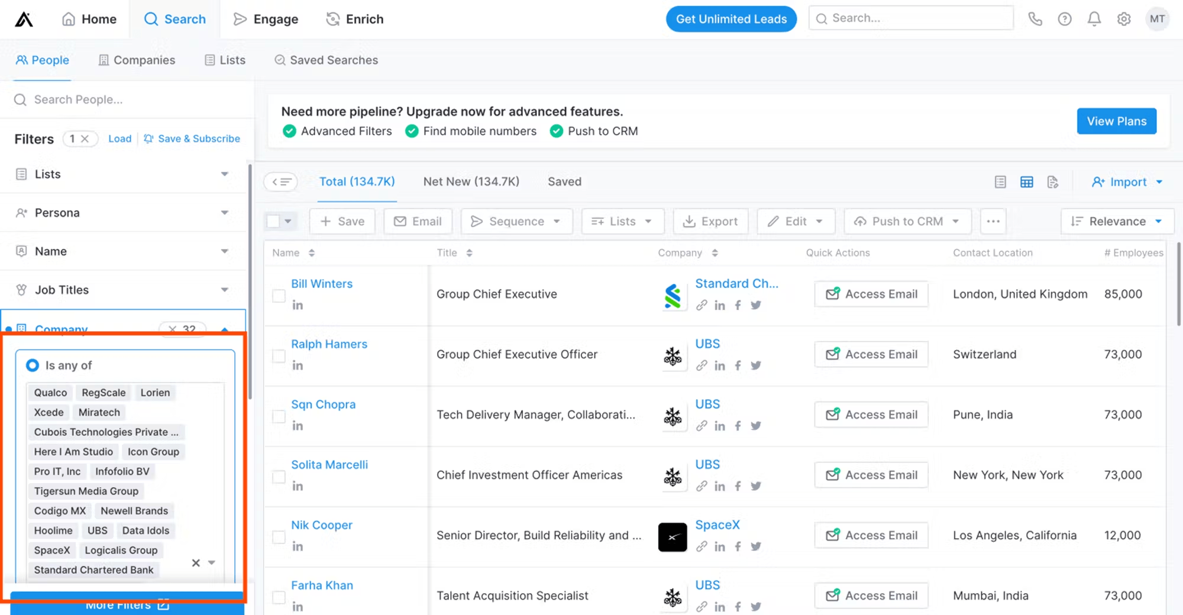Image resolution: width=1183 pixels, height=615 pixels.
Task: Switch to list view of results
Action: pyautogui.click(x=1000, y=182)
